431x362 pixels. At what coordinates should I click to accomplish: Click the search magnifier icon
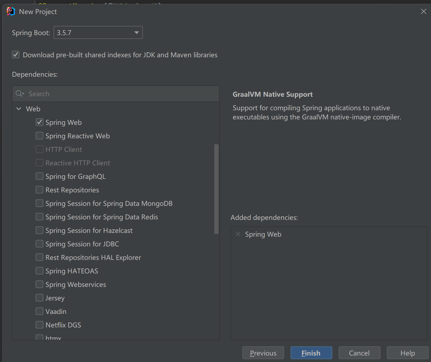coord(19,93)
